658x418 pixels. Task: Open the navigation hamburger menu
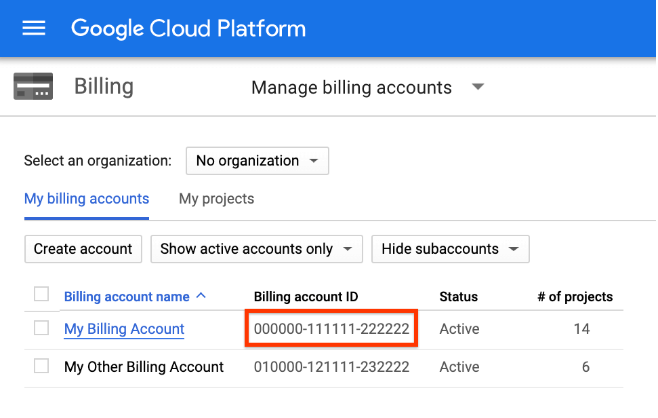pyautogui.click(x=34, y=28)
